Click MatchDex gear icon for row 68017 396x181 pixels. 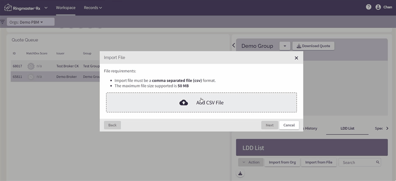click(31, 66)
